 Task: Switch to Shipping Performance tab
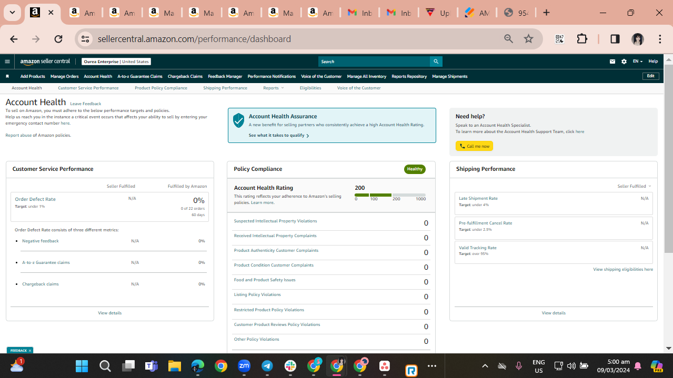click(225, 88)
